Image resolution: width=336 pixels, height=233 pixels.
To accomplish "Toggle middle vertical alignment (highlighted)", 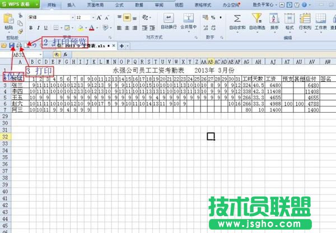I will 127,17.
